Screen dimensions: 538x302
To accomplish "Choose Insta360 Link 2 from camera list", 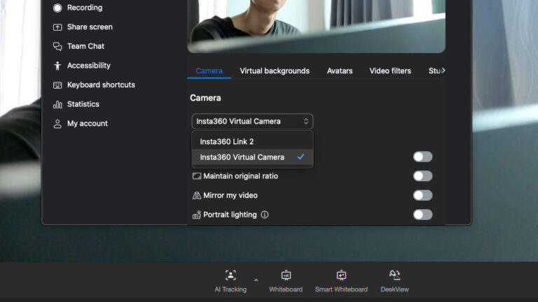I will (x=226, y=142).
